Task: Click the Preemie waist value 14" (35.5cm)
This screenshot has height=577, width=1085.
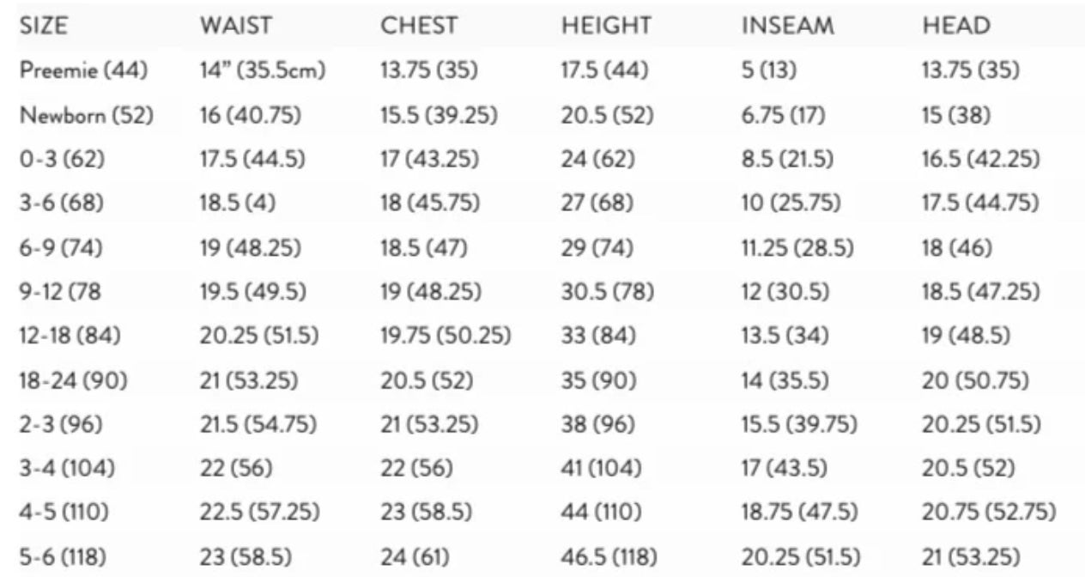Action: pyautogui.click(x=263, y=70)
